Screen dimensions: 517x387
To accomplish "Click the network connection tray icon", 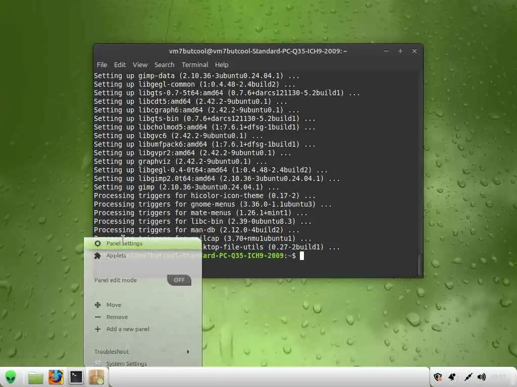I will tap(468, 377).
